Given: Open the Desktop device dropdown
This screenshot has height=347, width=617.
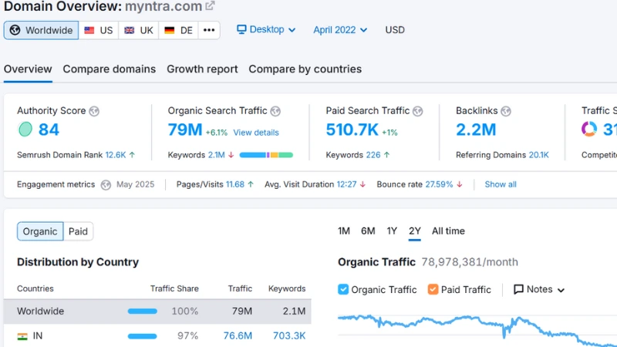Looking at the screenshot, I should pyautogui.click(x=266, y=29).
